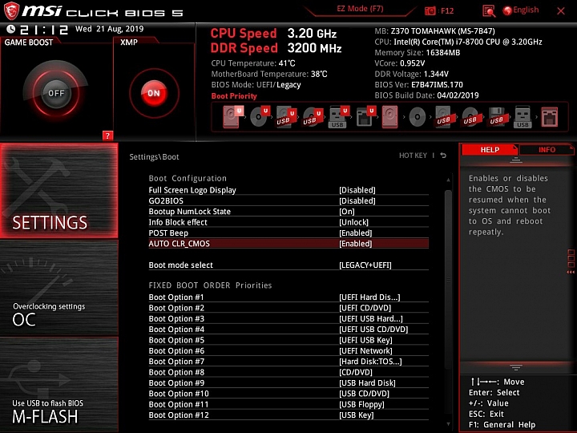Click the back arrow beside HOT KEY
577x433 pixels.
point(443,156)
